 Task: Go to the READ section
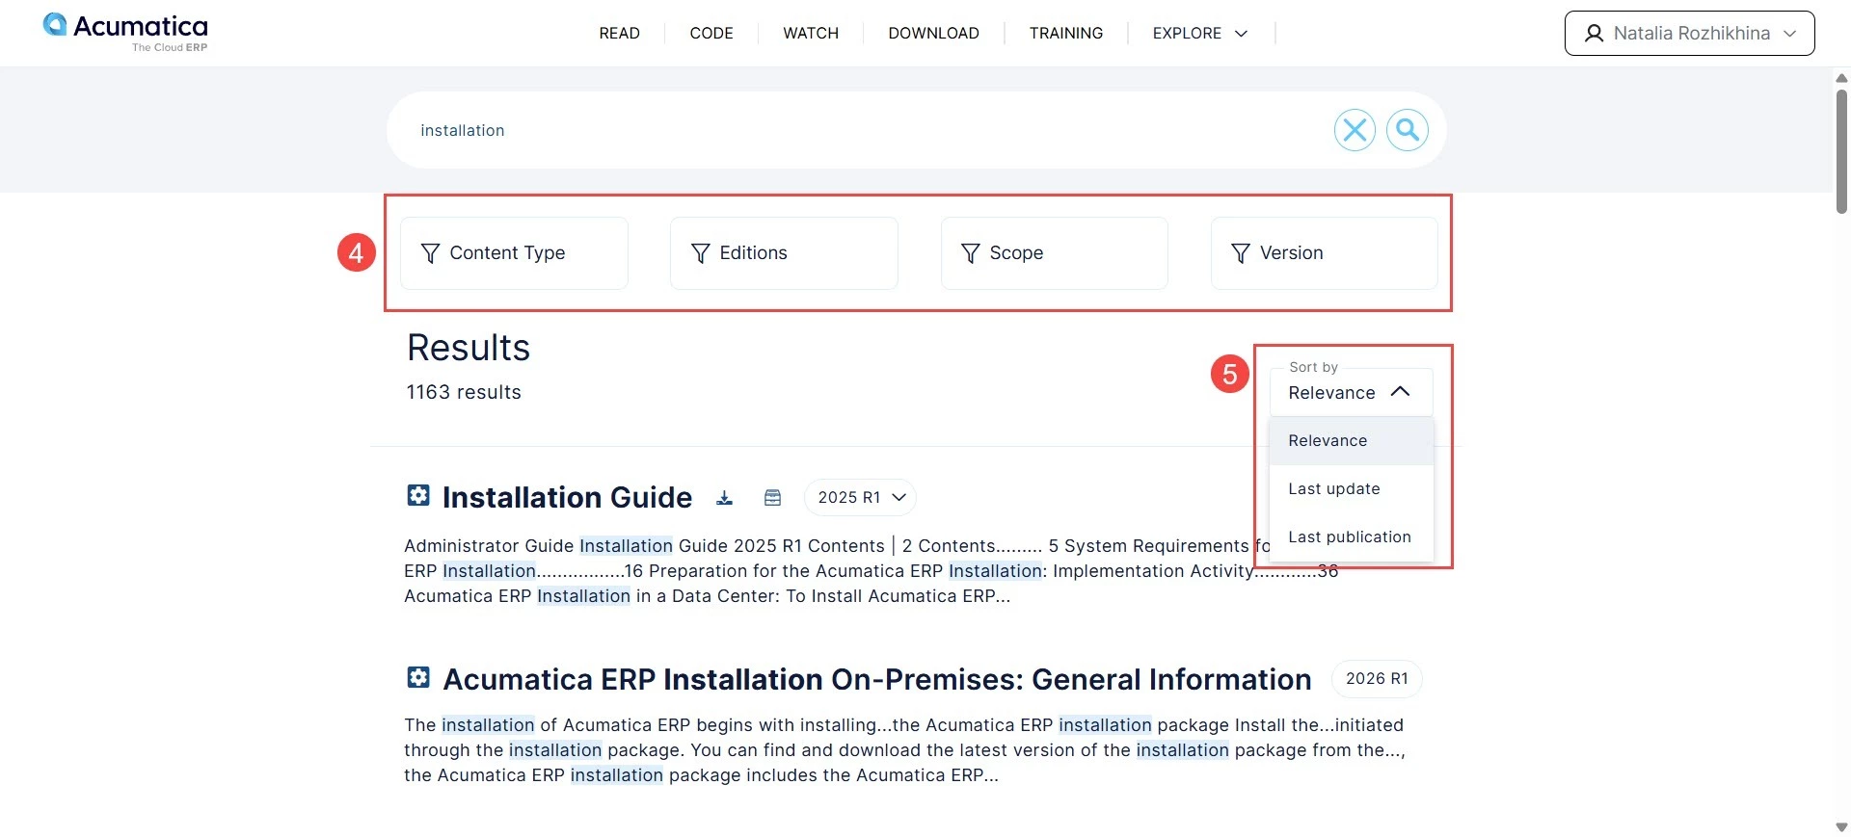tap(619, 34)
